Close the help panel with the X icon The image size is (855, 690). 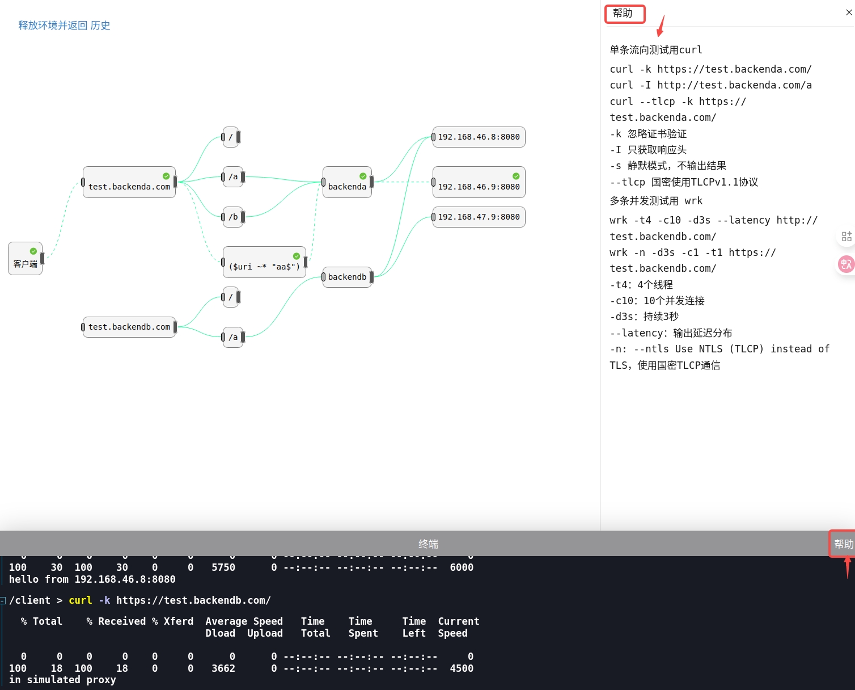pos(849,12)
